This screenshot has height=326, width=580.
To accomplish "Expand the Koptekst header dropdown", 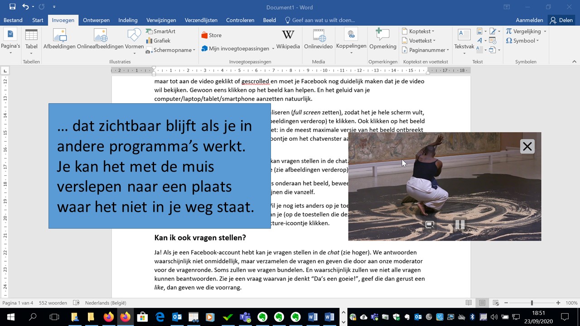I will [x=433, y=31].
